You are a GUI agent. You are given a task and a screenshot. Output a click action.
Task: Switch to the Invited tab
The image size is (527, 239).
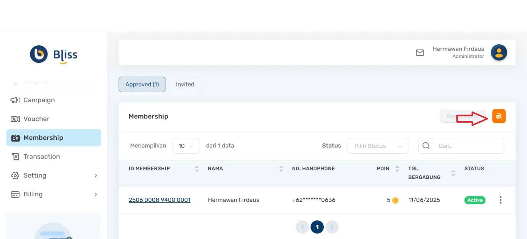pos(185,85)
